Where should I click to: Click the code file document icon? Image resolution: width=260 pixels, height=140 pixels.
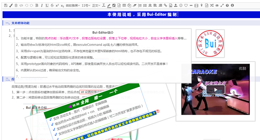207,6
